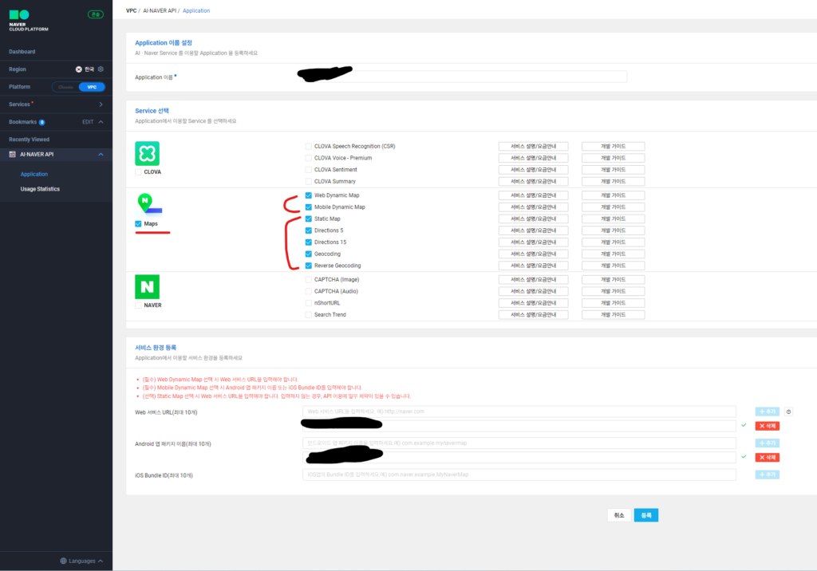Select the VPC platform toggle

pyautogui.click(x=92, y=87)
